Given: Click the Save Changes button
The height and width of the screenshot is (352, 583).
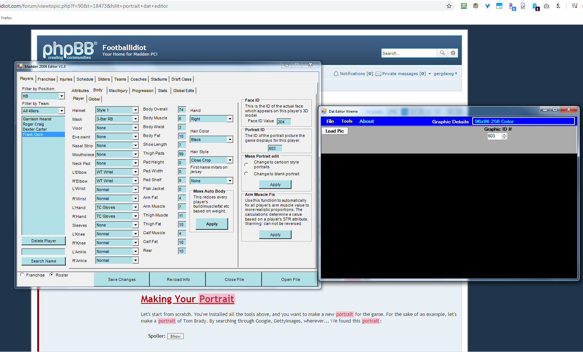Looking at the screenshot, I should pos(122,279).
